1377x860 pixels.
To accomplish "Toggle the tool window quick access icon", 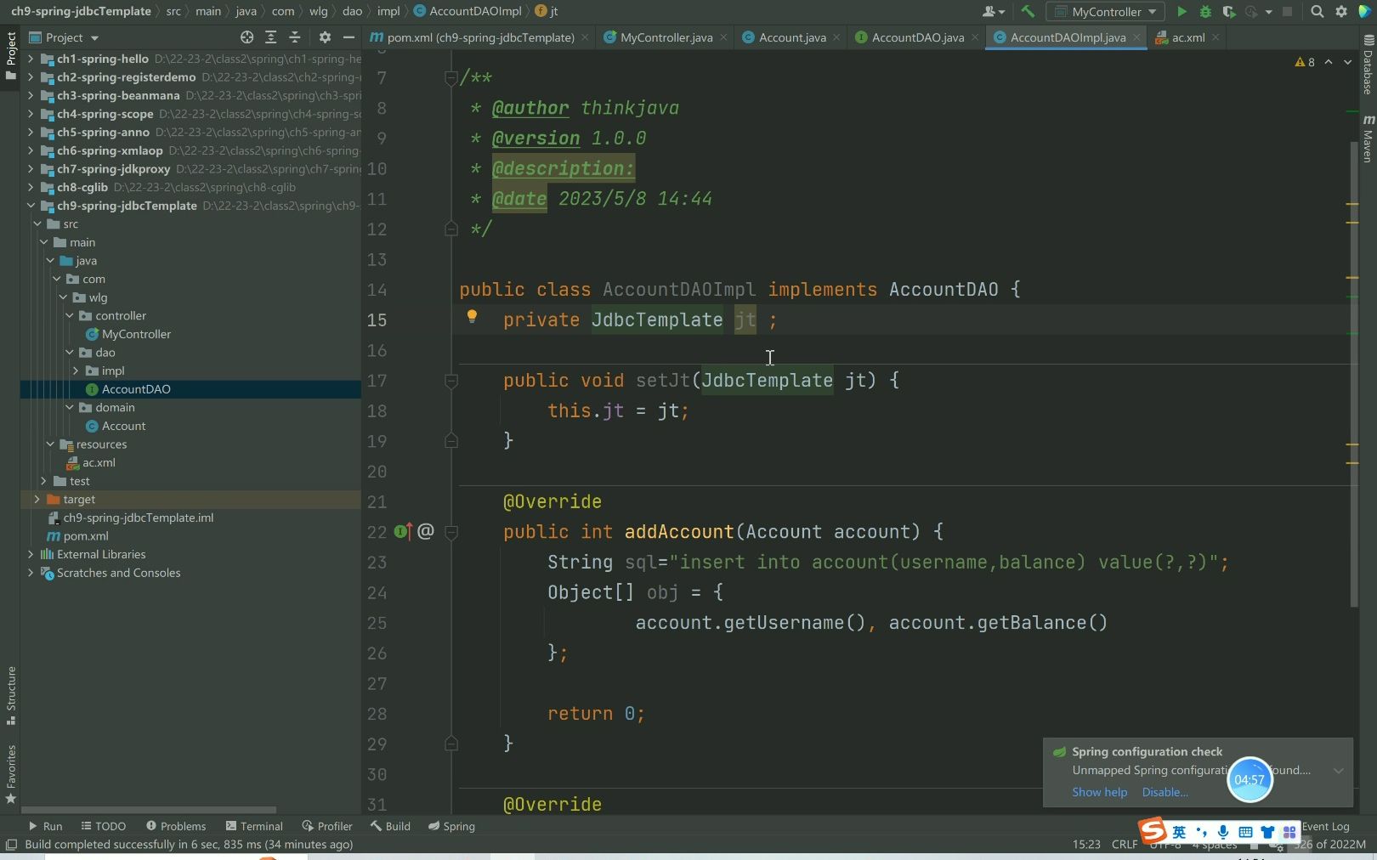I will 11,844.
